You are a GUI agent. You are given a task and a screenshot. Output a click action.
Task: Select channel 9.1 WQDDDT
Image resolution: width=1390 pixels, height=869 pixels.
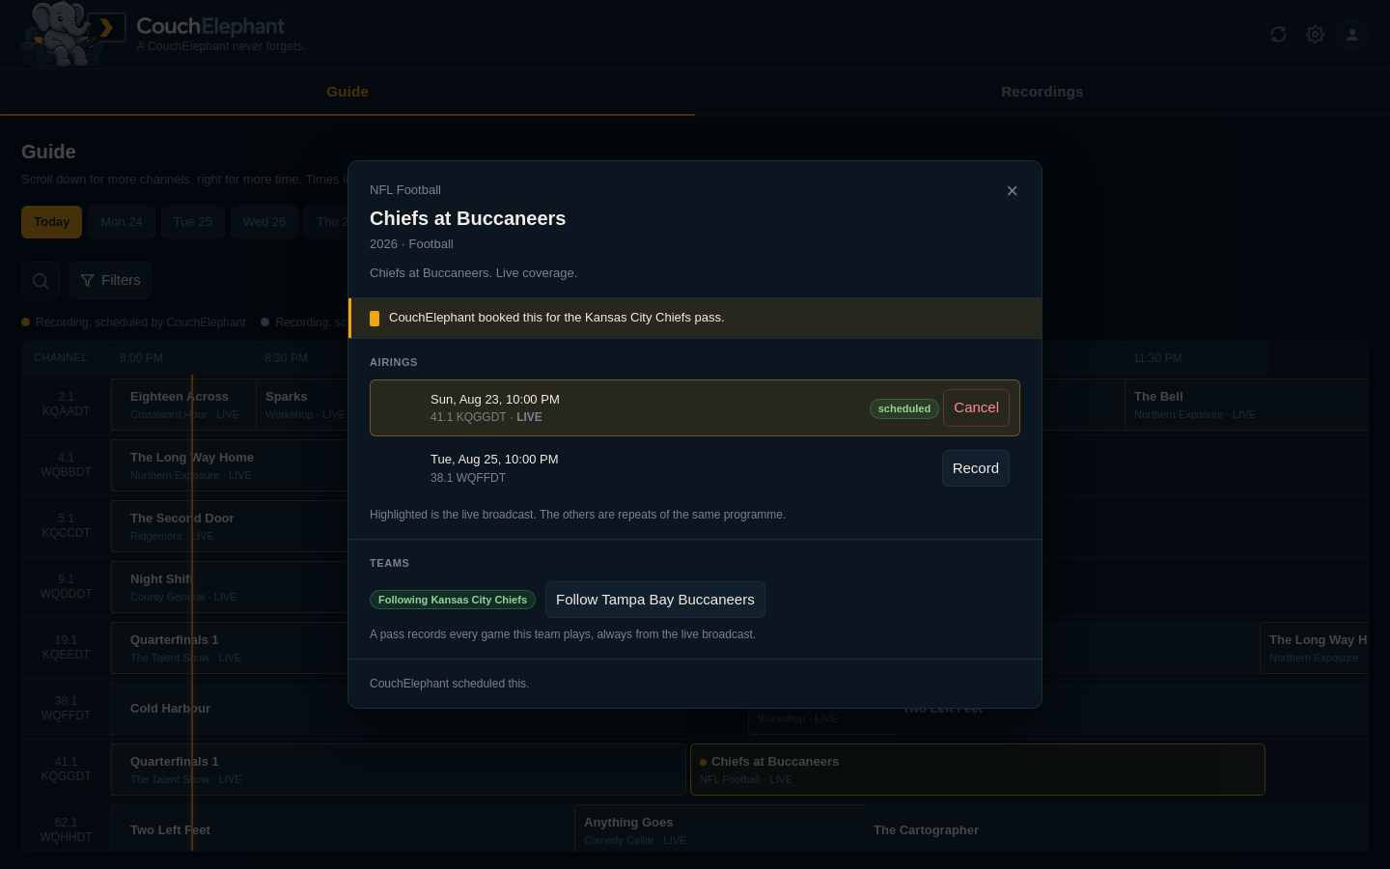(x=66, y=587)
